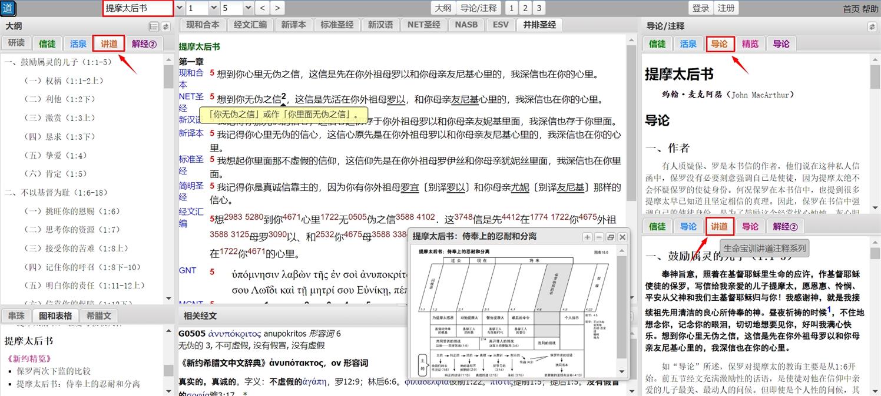This screenshot has height=396, width=881.
Task: Go to previous verse with < button
Action: [263, 8]
